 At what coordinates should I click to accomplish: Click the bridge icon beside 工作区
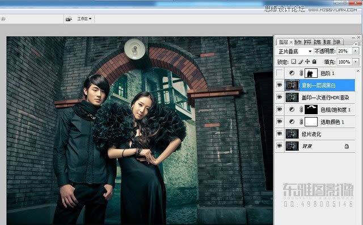pos(69,19)
